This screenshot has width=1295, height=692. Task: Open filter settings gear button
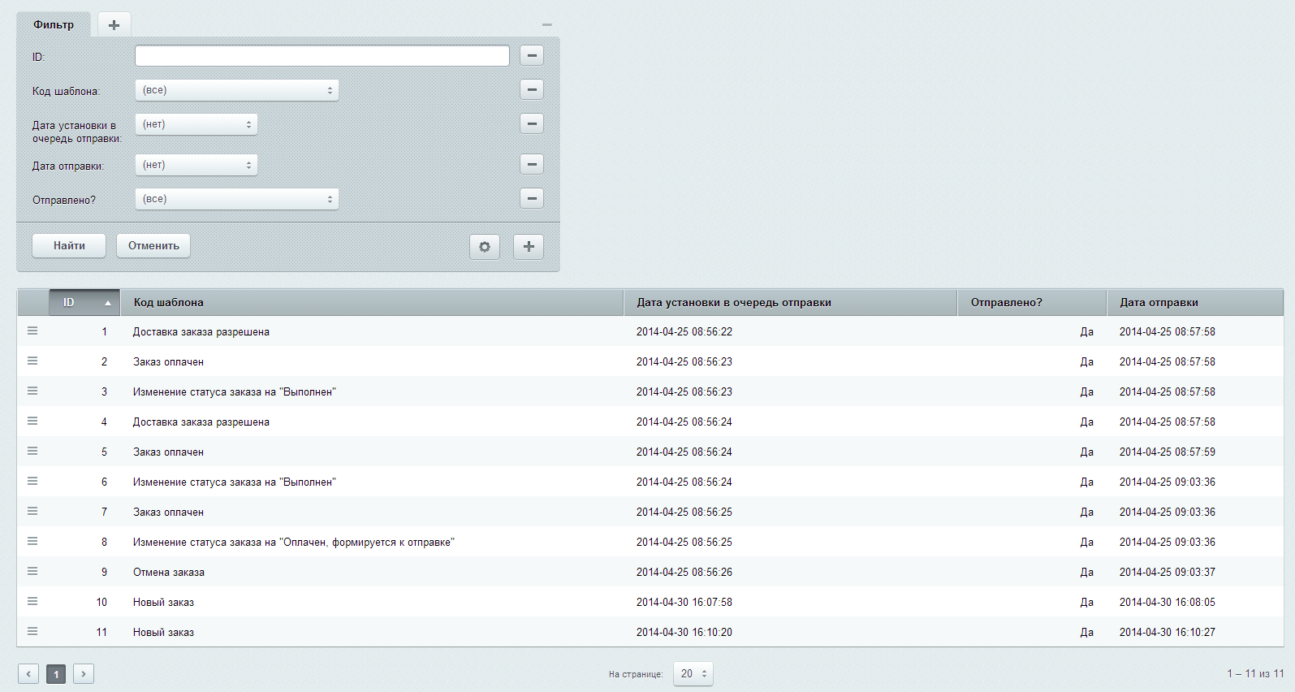point(485,247)
